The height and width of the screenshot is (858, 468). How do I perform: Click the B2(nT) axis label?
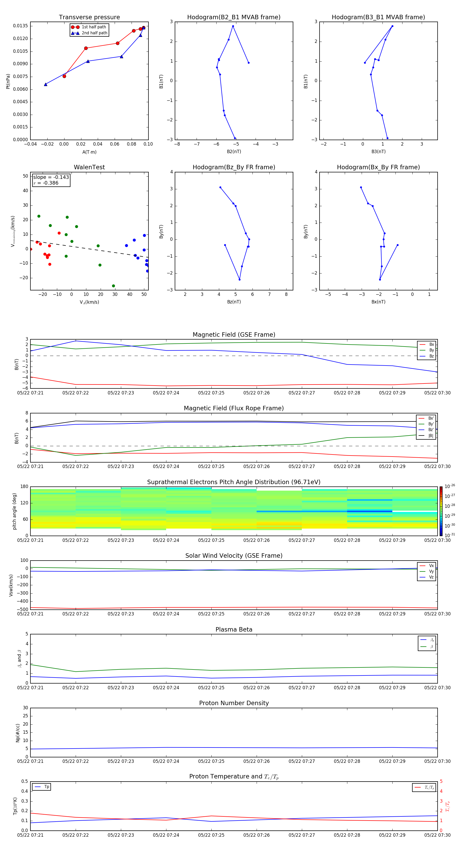(234, 152)
